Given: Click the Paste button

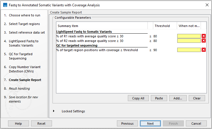Looking at the screenshot, I should 159,98.
